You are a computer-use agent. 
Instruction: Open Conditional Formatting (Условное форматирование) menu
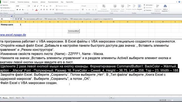(104, 8)
